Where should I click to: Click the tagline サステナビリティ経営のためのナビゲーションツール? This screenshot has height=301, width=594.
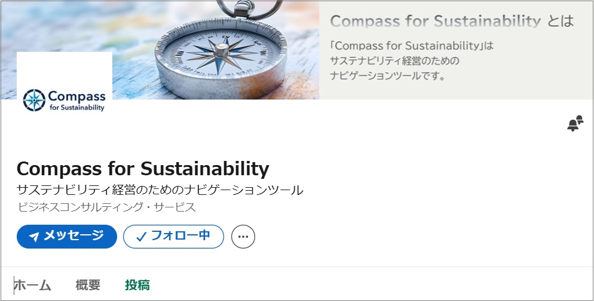coord(160,191)
